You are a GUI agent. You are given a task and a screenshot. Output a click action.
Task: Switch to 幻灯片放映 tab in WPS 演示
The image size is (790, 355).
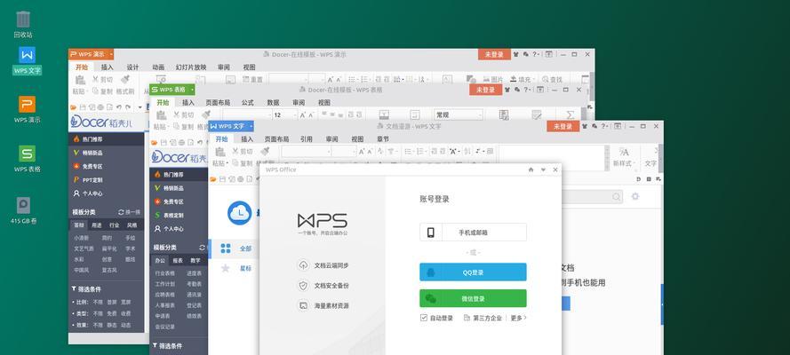191,67
